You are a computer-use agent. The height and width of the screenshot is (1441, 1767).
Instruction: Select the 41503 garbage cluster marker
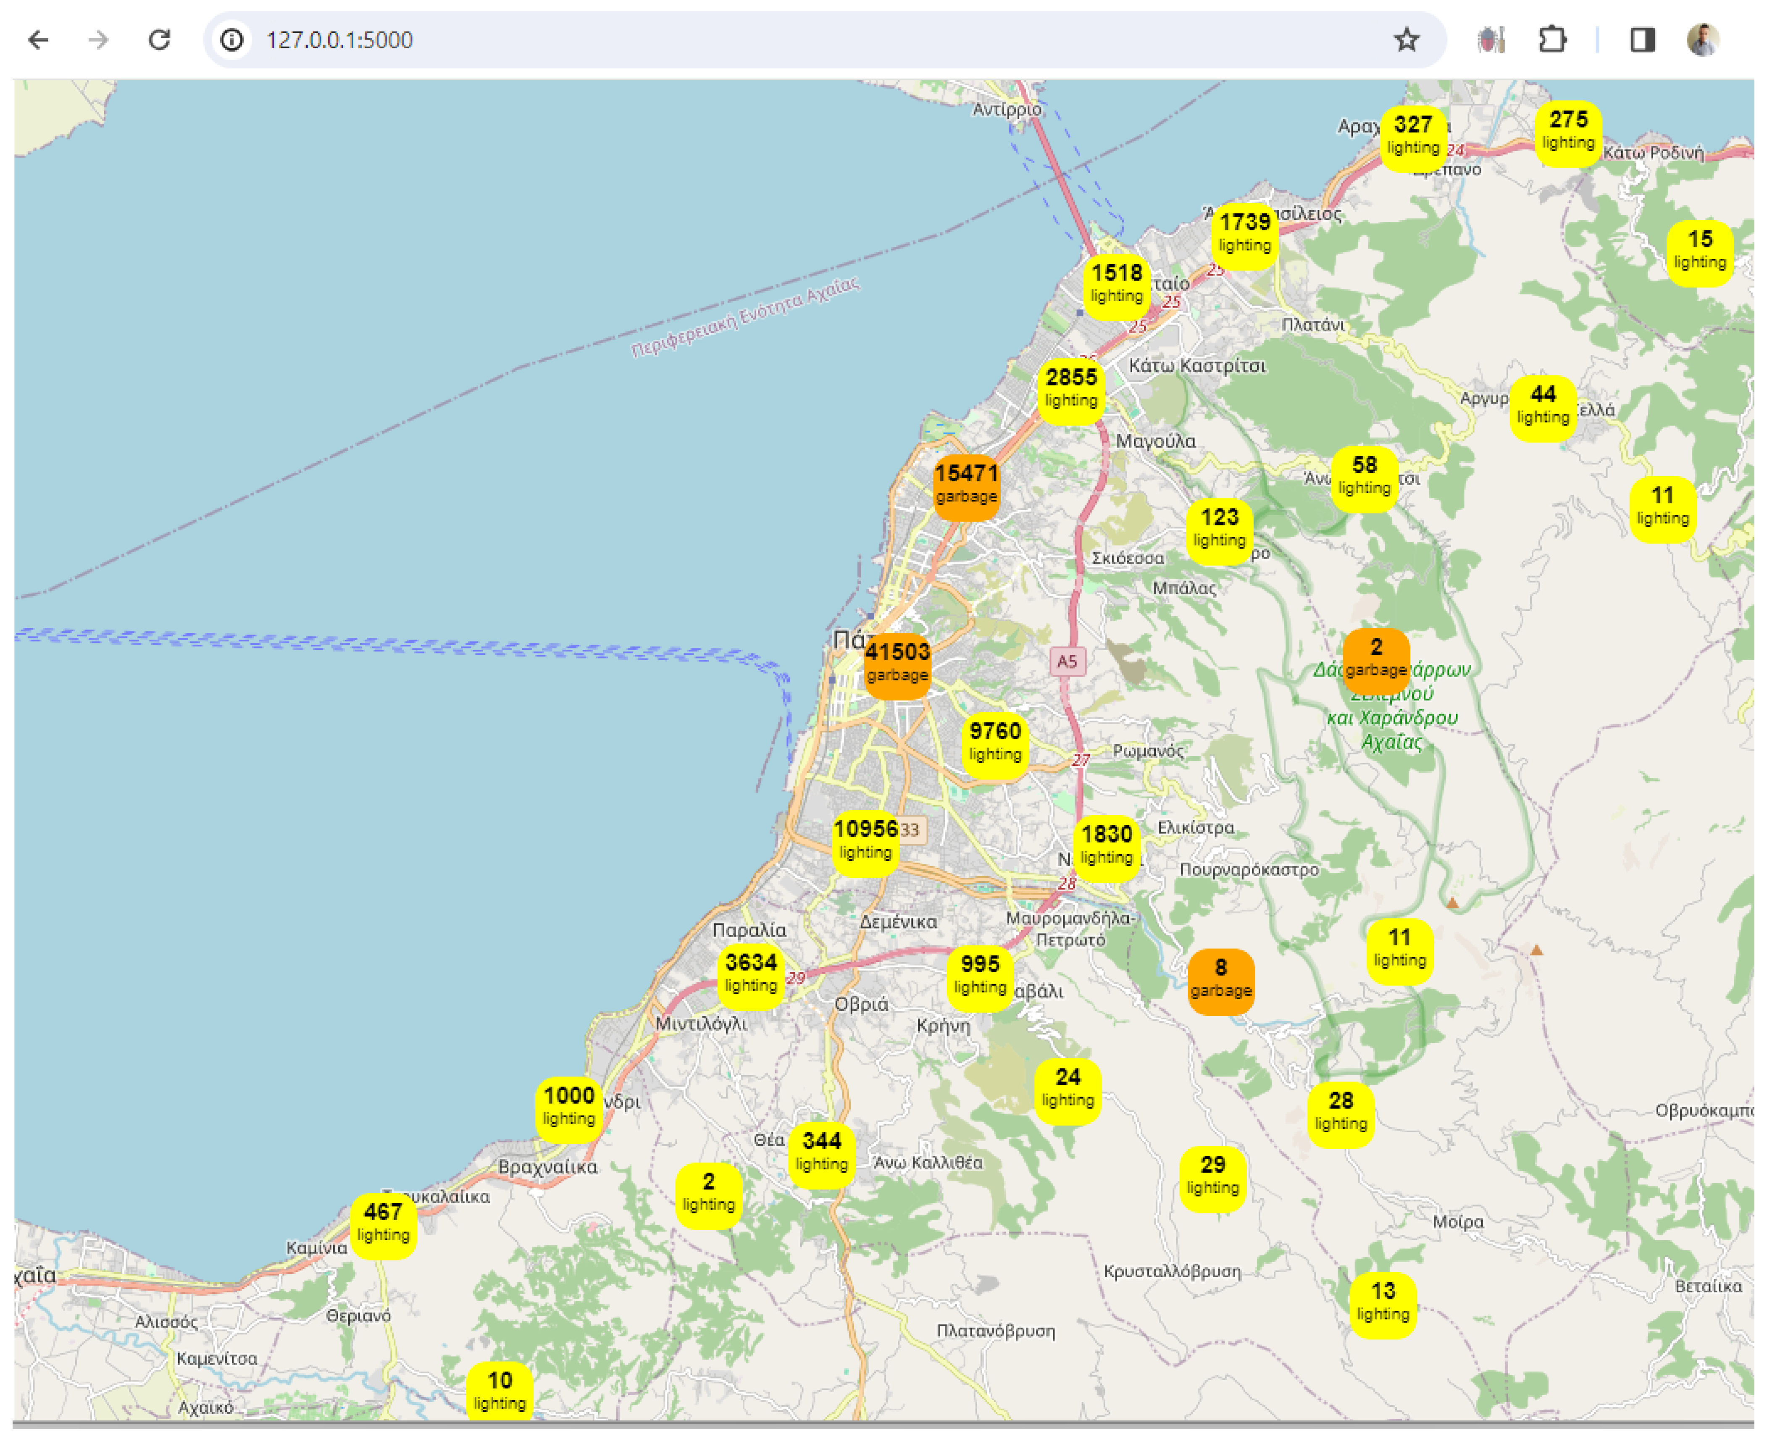897,663
